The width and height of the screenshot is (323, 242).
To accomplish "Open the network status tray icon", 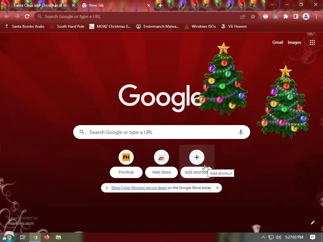I will click(271, 237).
